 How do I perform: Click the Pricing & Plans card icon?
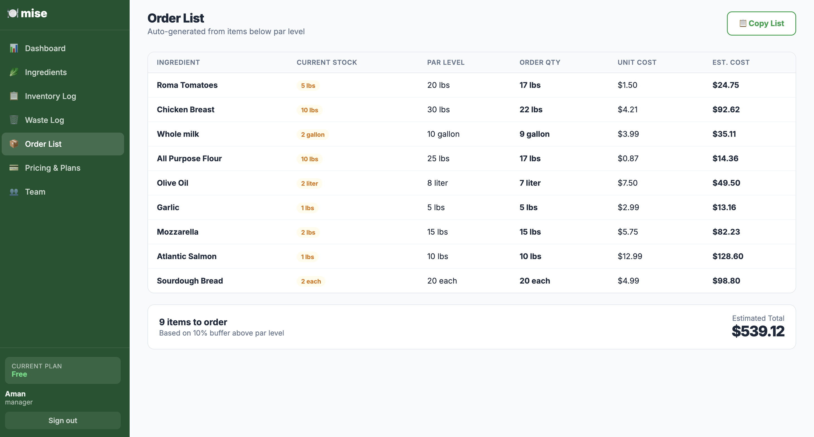(14, 168)
